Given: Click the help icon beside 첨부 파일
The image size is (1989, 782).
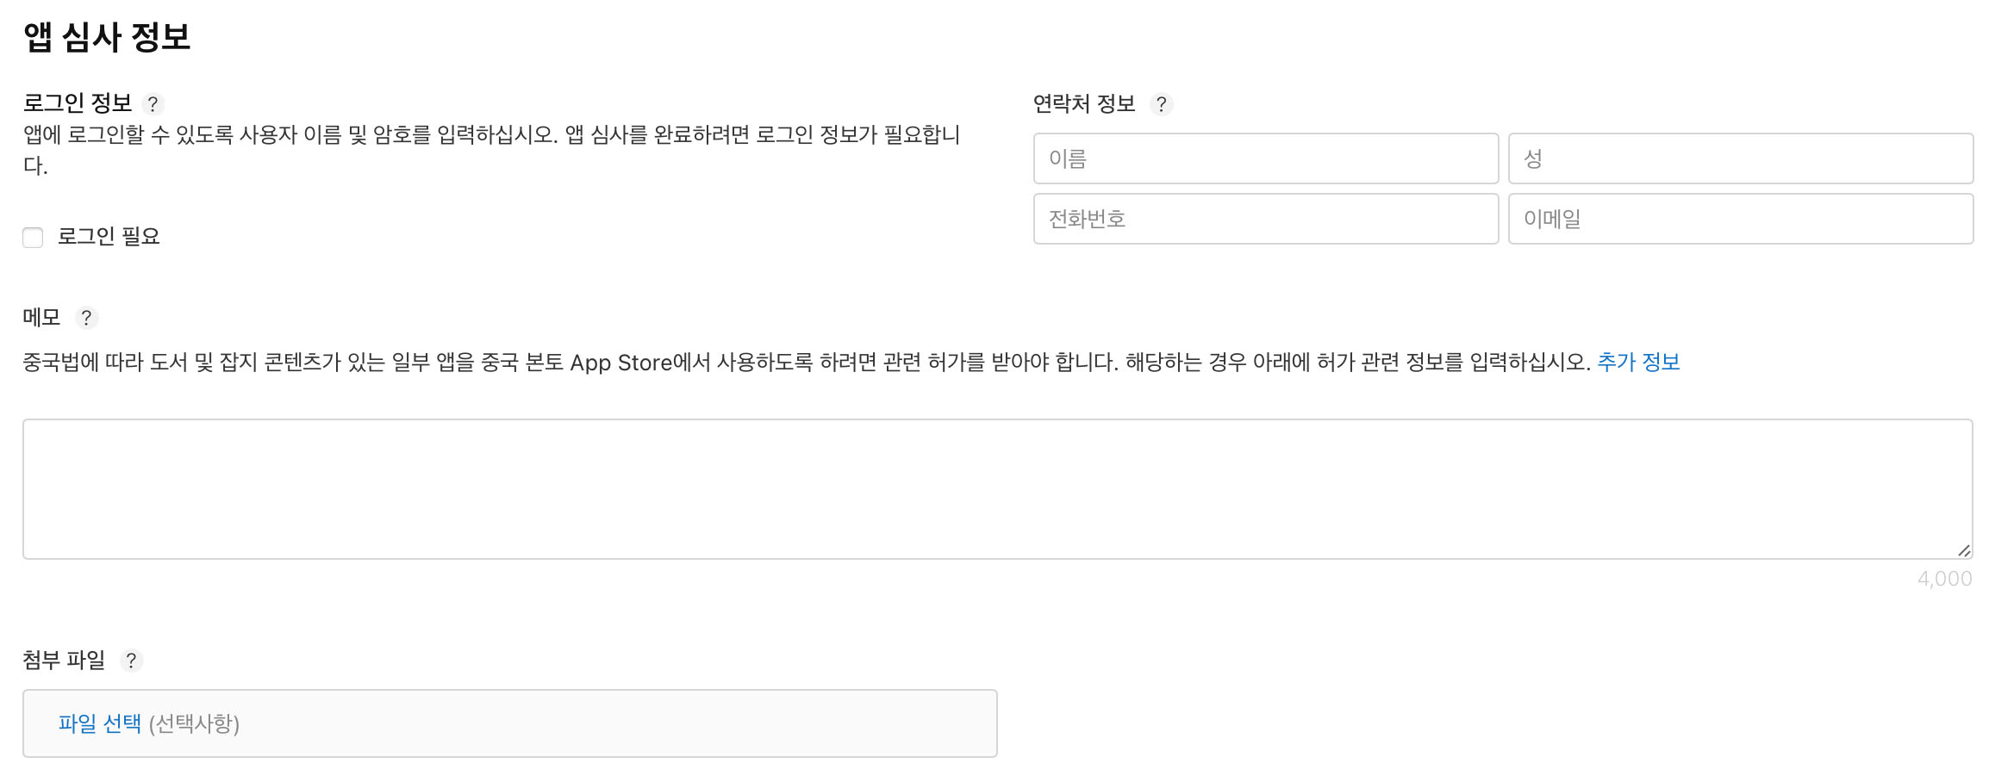Looking at the screenshot, I should tap(132, 661).
